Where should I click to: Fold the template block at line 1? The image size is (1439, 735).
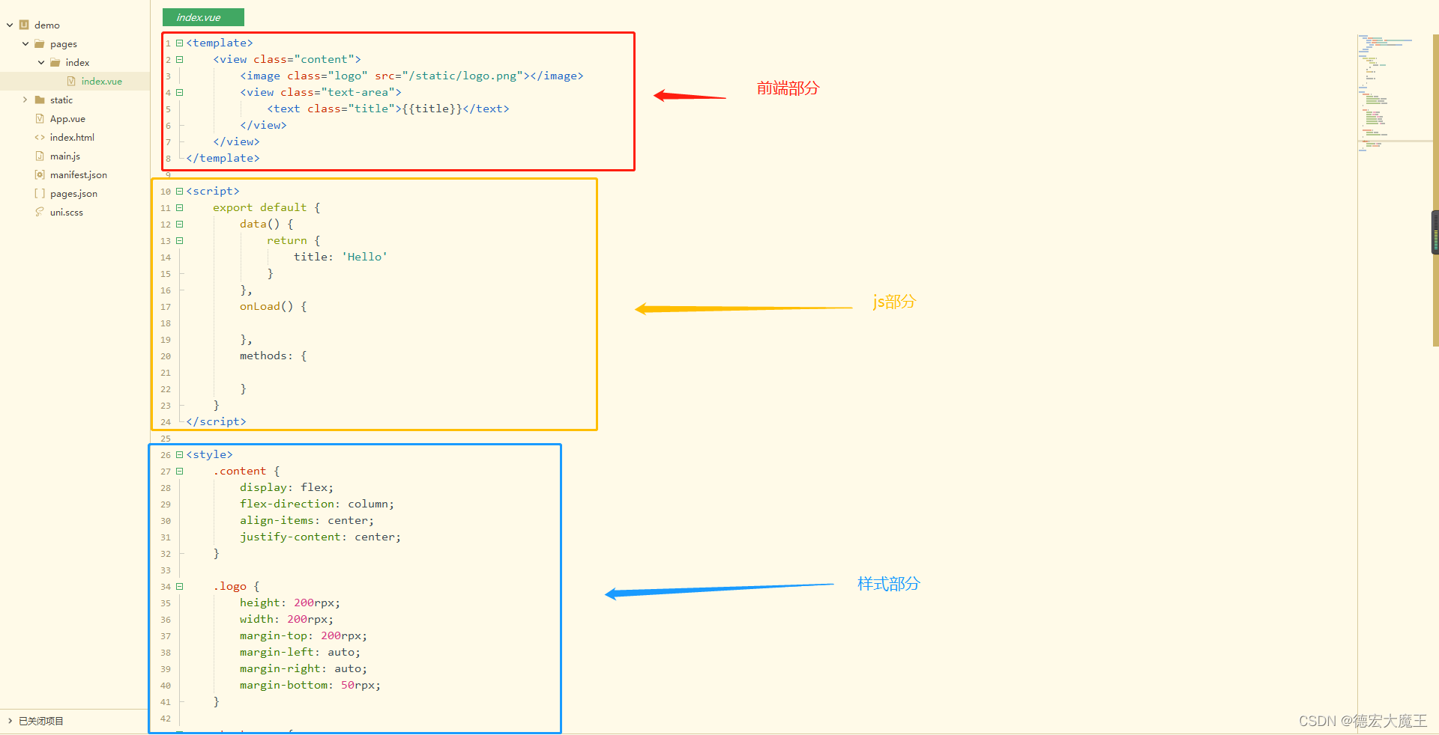pos(180,43)
